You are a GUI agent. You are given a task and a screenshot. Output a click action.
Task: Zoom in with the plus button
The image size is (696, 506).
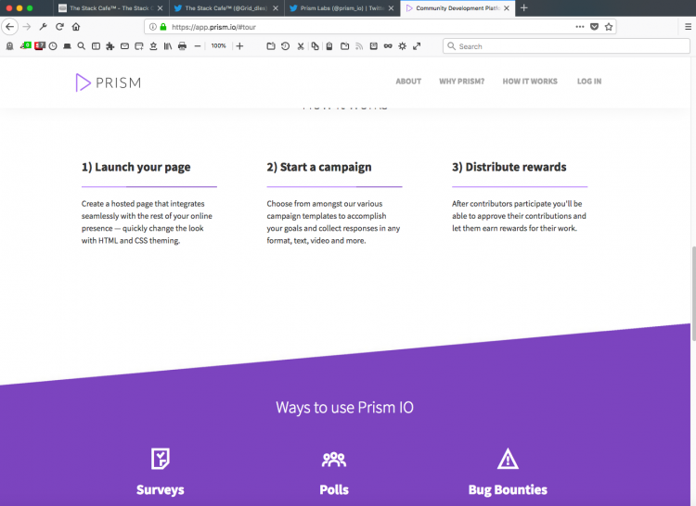coord(239,46)
